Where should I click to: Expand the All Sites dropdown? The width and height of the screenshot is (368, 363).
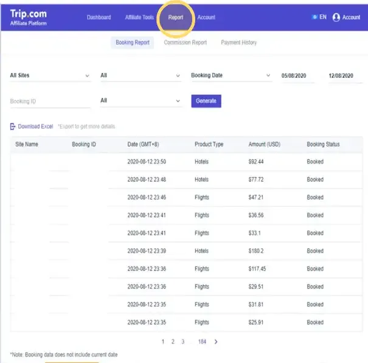pyautogui.click(x=50, y=76)
